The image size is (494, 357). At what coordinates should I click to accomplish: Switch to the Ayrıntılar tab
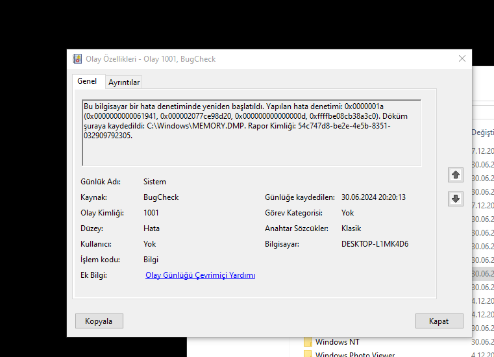point(124,82)
